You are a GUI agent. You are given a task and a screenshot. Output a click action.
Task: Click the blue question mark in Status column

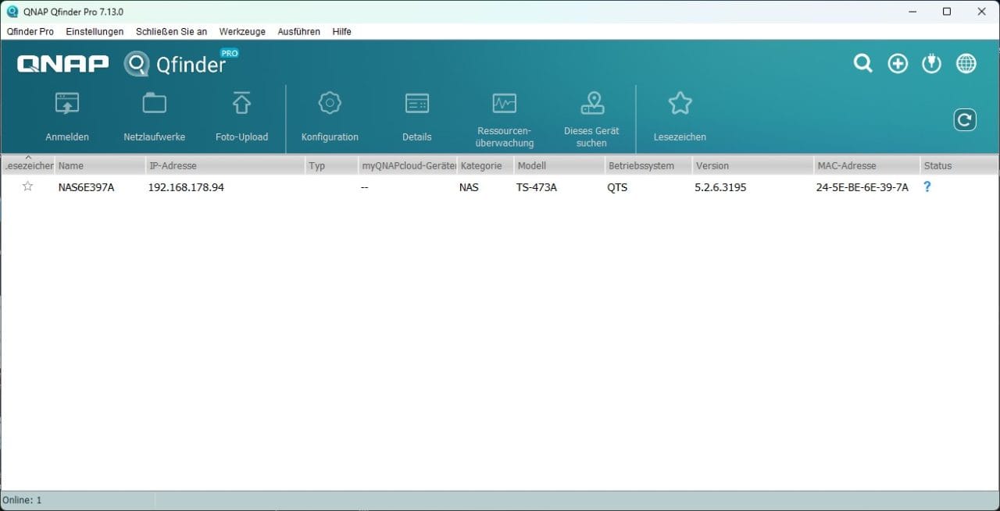coord(927,186)
